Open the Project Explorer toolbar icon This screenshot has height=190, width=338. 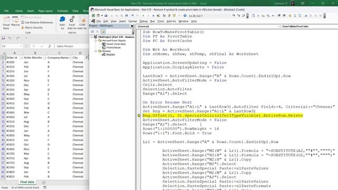click(x=164, y=16)
